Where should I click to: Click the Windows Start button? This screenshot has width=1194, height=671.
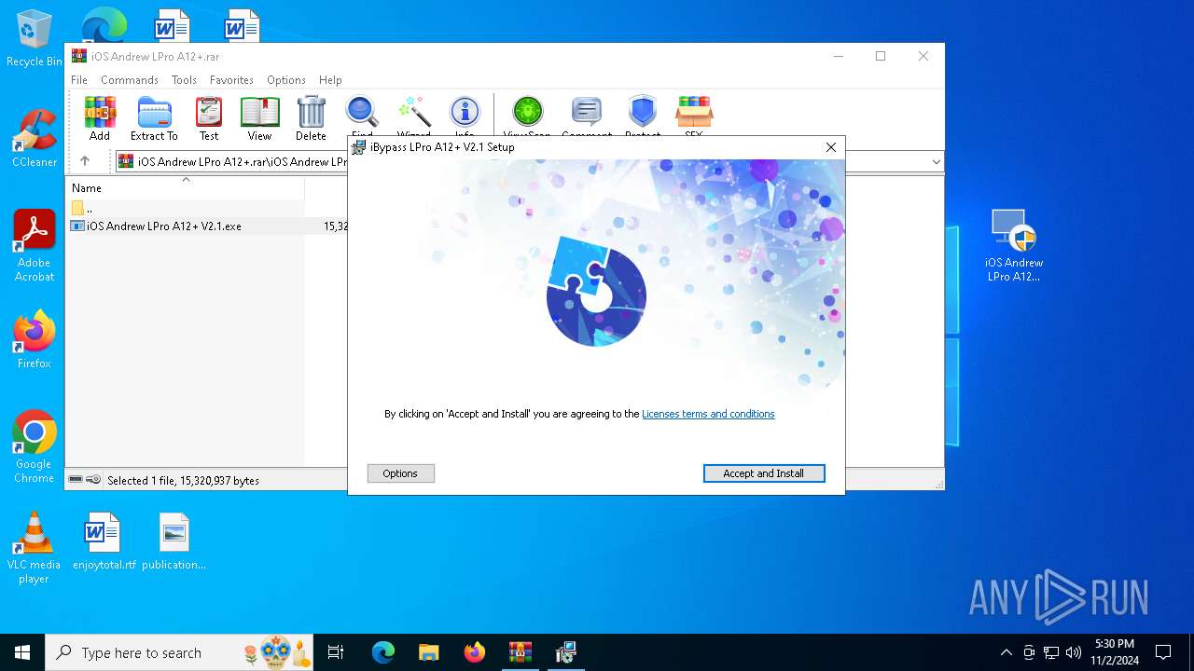pyautogui.click(x=22, y=652)
